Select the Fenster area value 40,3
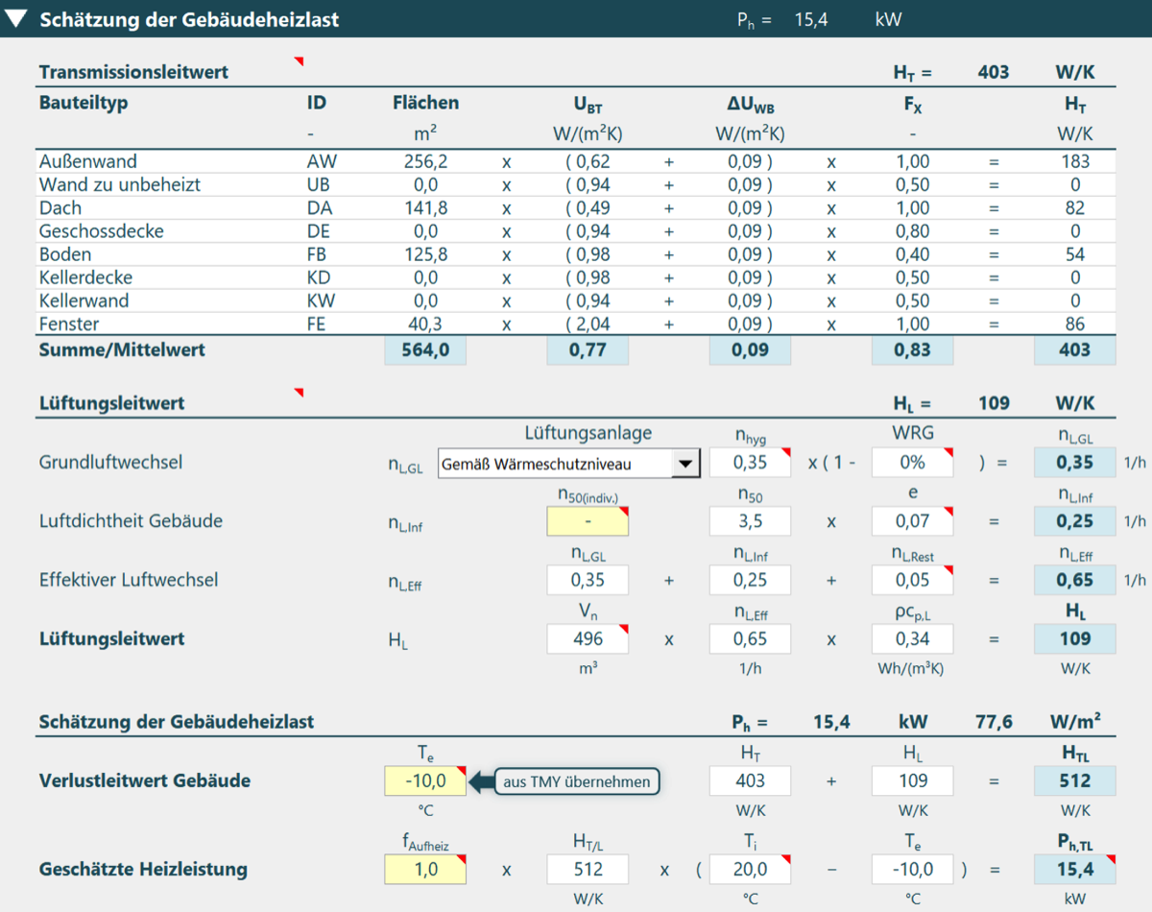The width and height of the screenshot is (1152, 912). (x=425, y=324)
